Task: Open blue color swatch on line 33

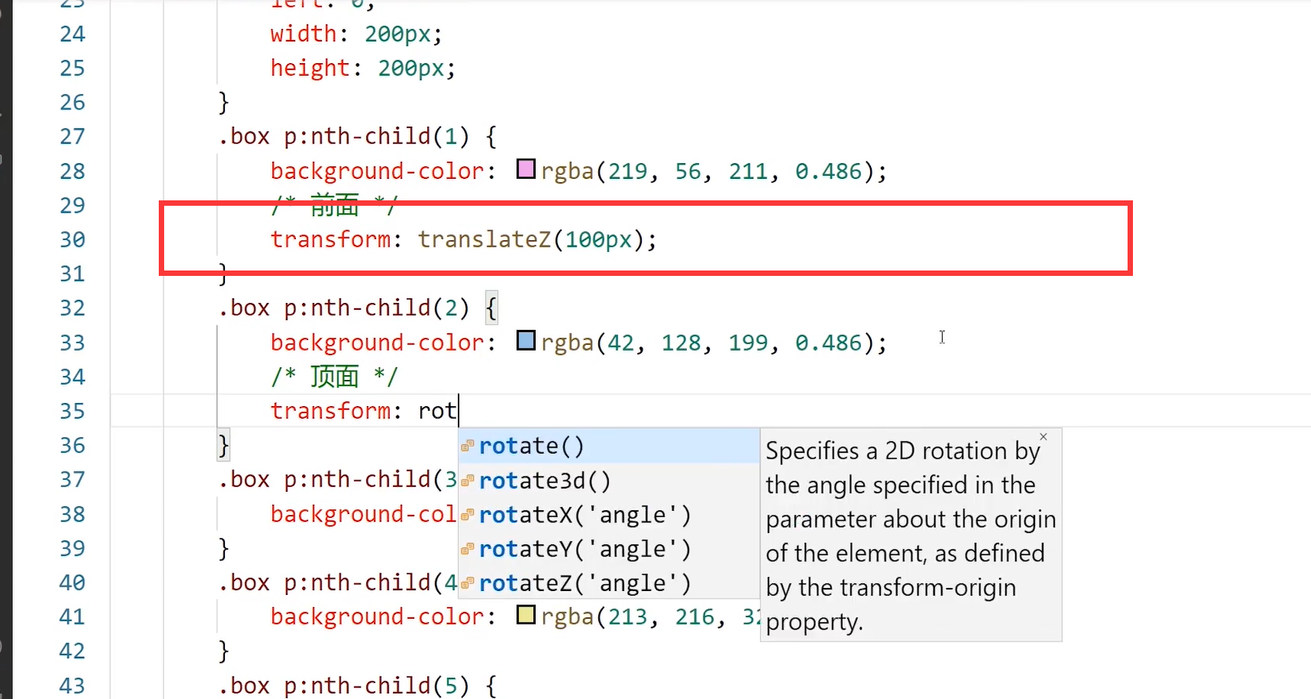Action: pos(526,341)
